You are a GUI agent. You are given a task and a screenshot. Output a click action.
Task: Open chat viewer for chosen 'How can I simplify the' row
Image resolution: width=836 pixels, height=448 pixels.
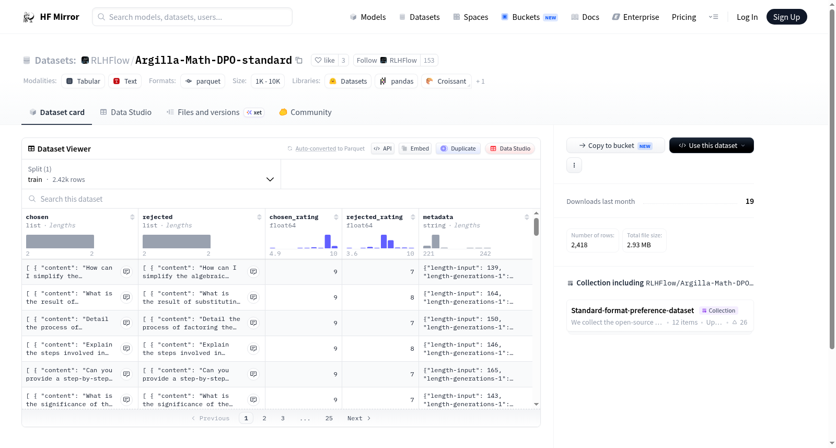pyautogui.click(x=126, y=272)
